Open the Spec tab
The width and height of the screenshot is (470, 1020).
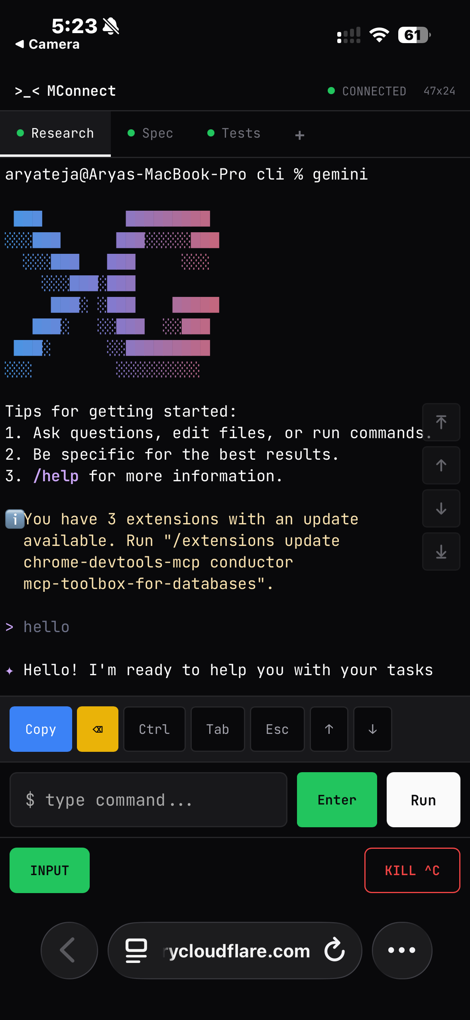pos(150,133)
